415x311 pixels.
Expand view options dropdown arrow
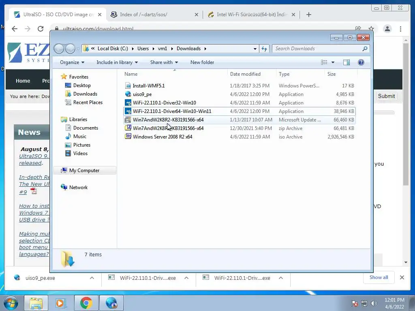coord(333,62)
